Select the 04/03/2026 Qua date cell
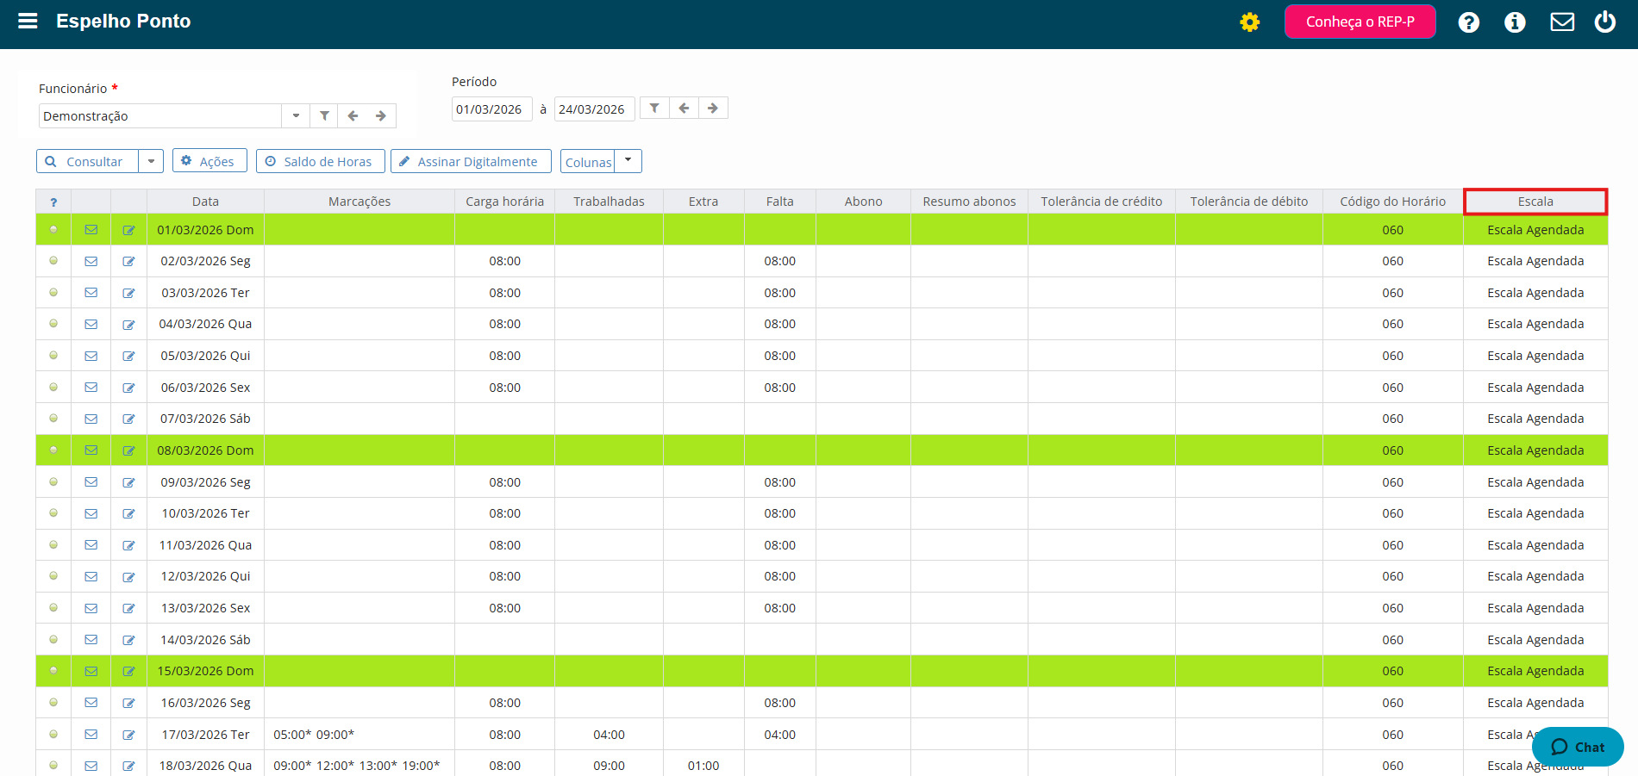 [x=205, y=324]
